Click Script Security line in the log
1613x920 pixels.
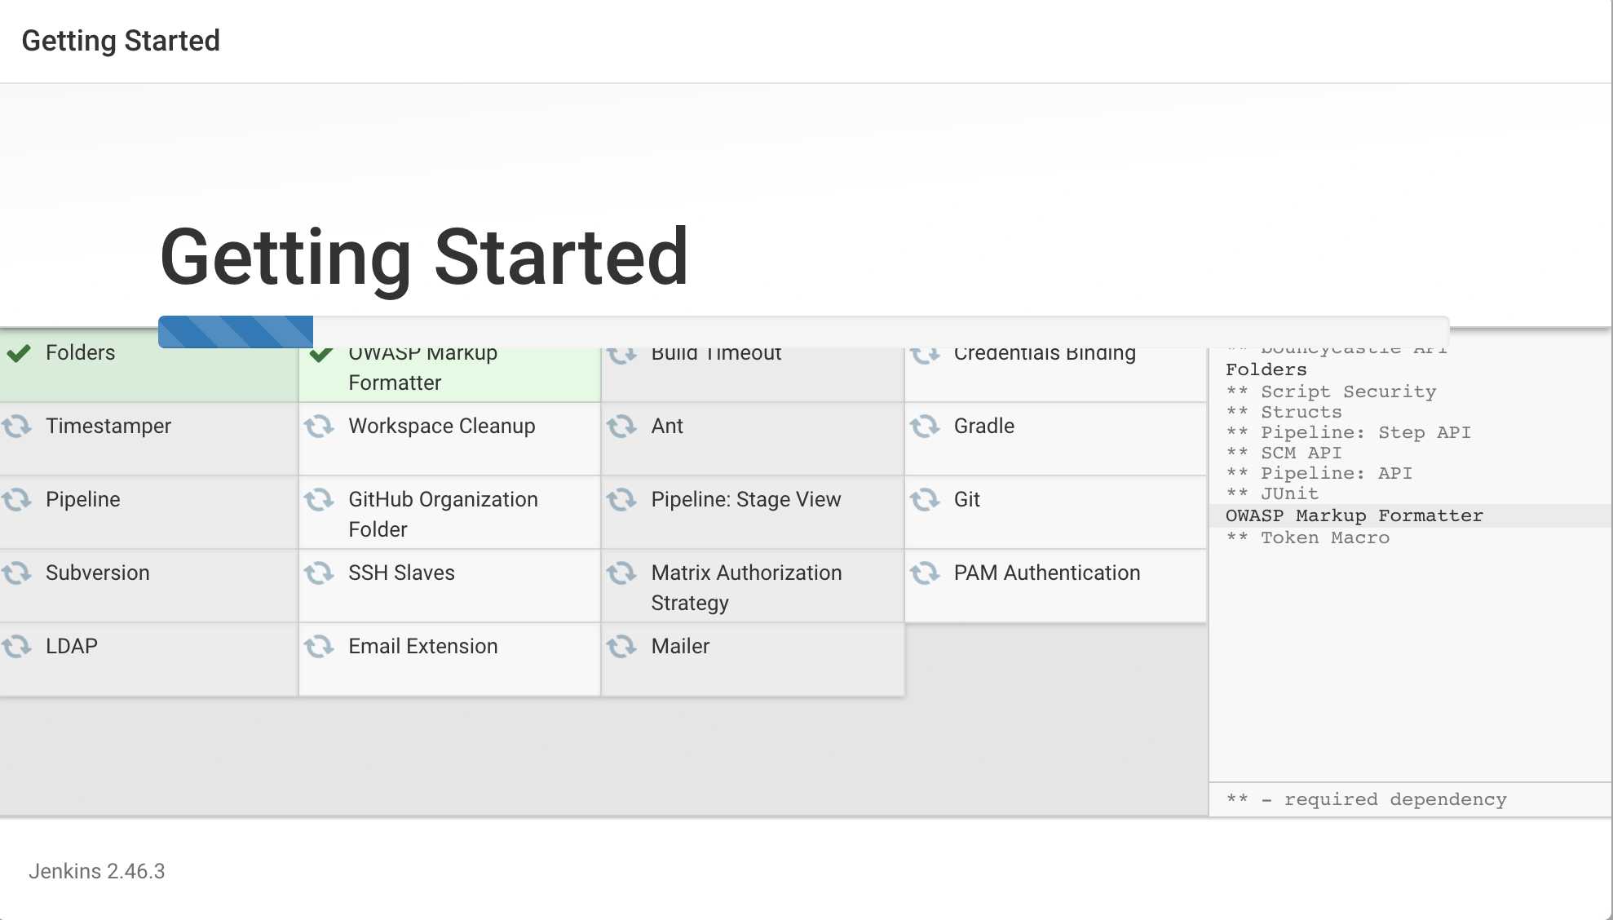click(1331, 392)
